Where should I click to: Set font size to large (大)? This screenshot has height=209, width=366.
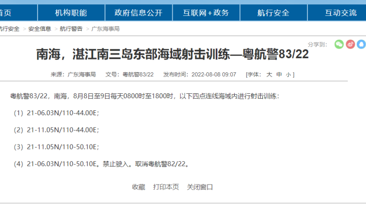click(x=268, y=75)
